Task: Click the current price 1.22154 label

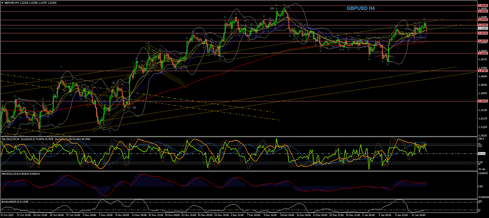Action: tap(482, 28)
